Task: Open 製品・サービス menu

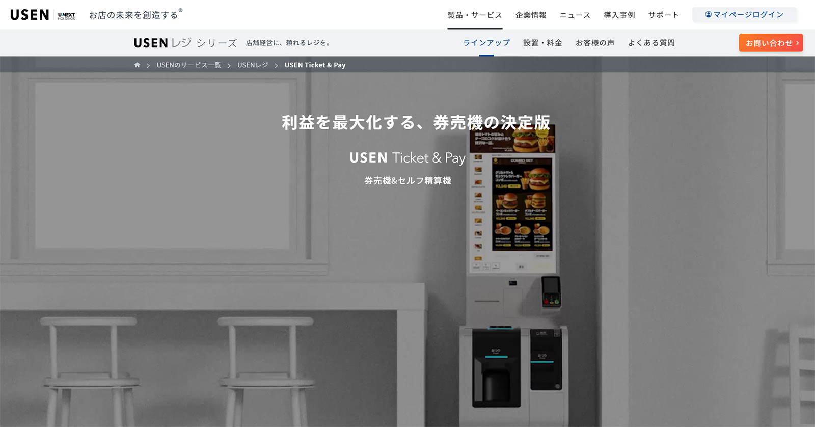Action: pyautogui.click(x=475, y=15)
